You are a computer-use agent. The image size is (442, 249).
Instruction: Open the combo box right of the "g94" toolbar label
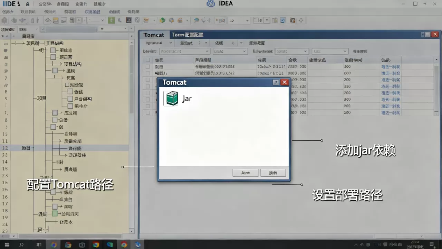click(239, 20)
